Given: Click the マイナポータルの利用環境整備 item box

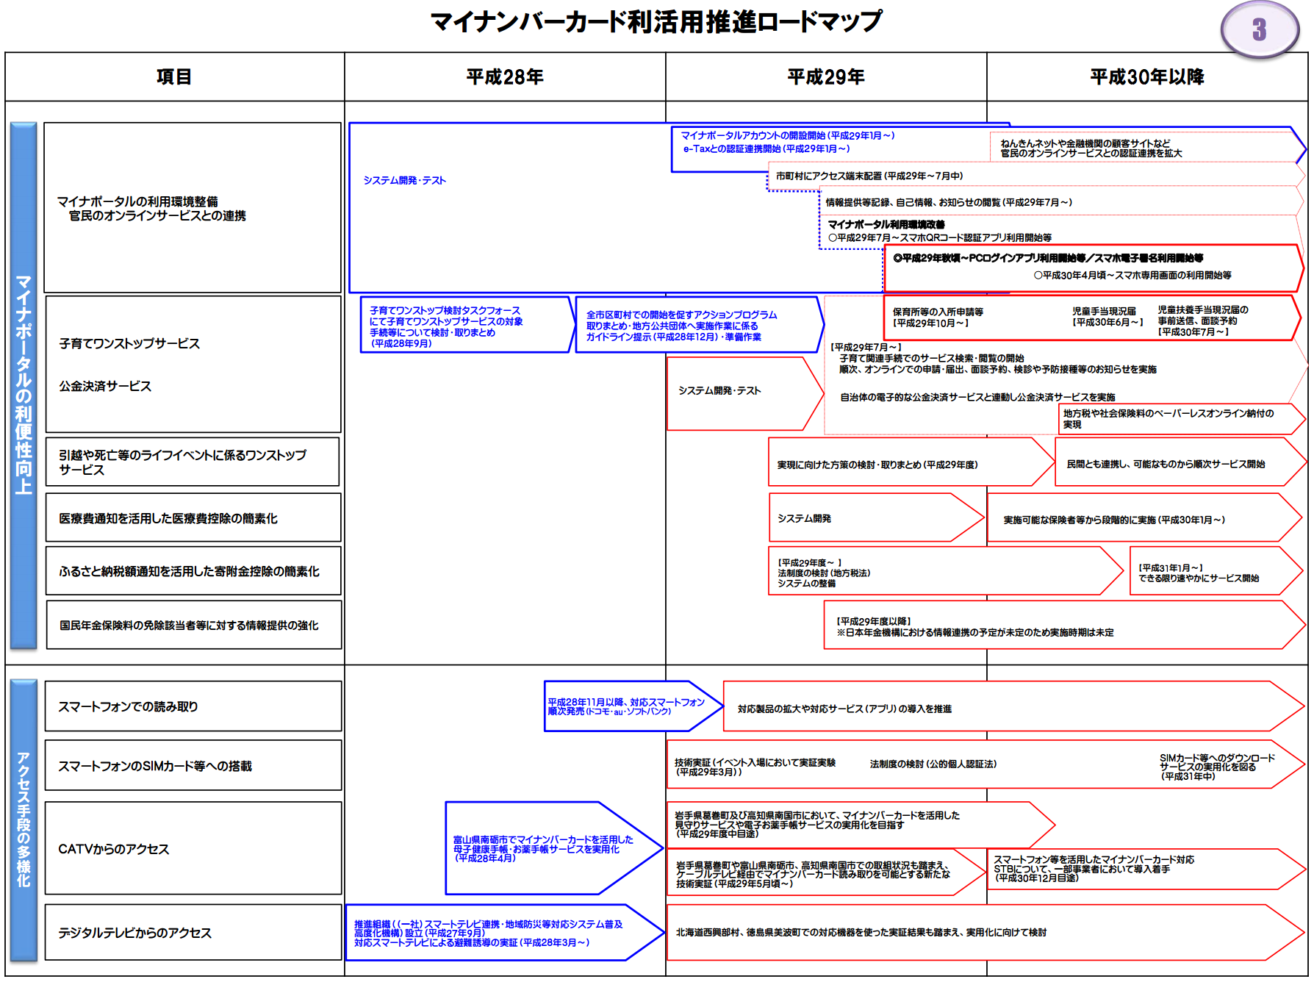Looking at the screenshot, I should tap(193, 208).
